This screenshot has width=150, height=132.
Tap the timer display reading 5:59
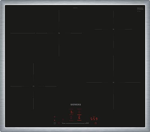(94, 119)
